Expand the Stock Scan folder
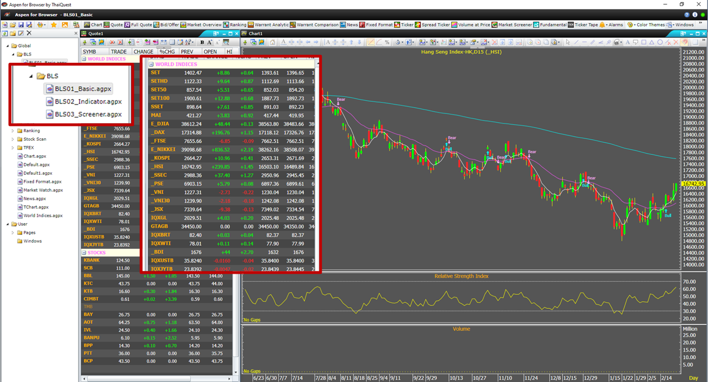Screen dimensions: 708x382 pos(13,139)
